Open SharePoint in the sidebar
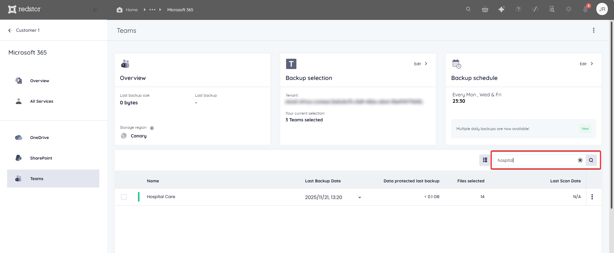 coord(41,158)
